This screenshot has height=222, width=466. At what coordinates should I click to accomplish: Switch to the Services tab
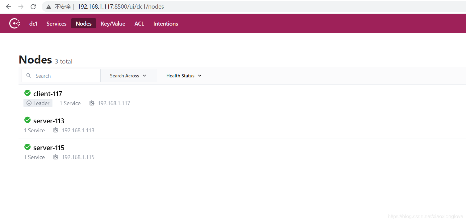(56, 23)
